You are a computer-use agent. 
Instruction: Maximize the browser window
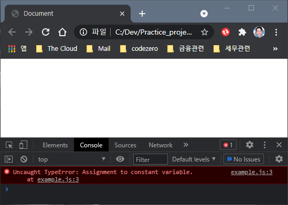(251, 8)
